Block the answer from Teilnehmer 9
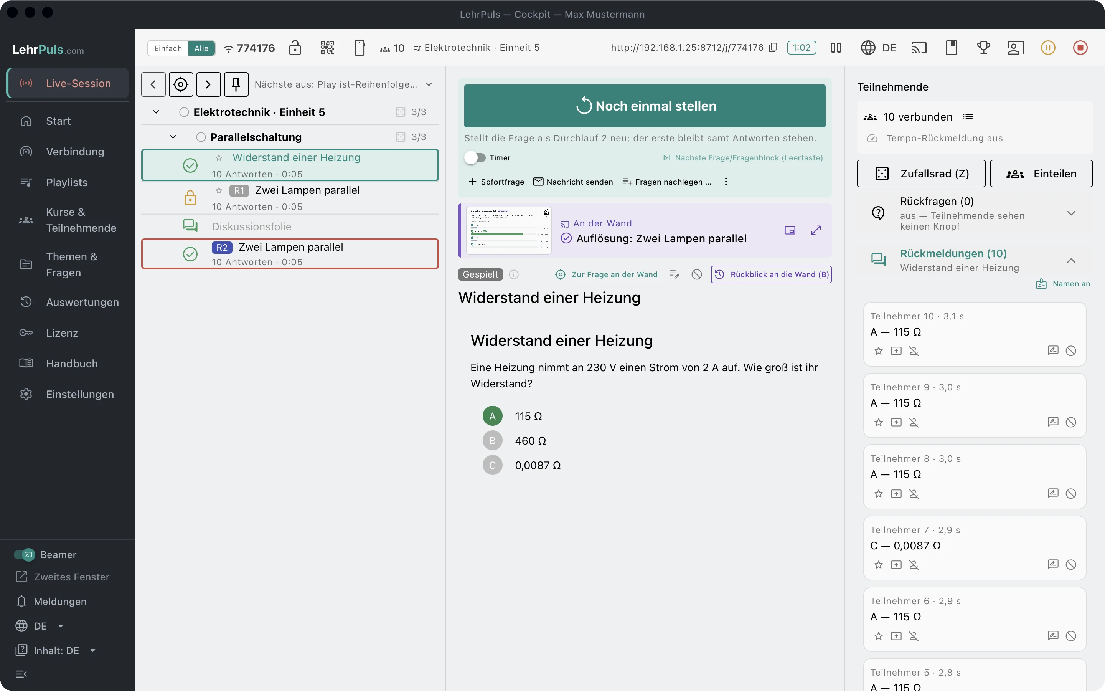 click(1071, 422)
